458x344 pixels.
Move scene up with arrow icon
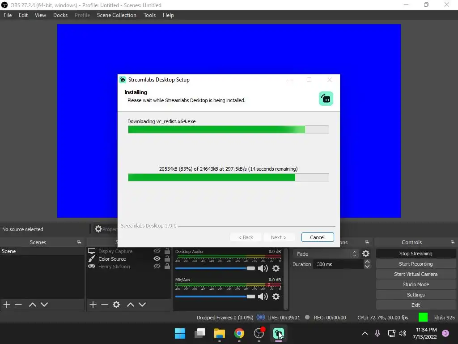point(32,305)
